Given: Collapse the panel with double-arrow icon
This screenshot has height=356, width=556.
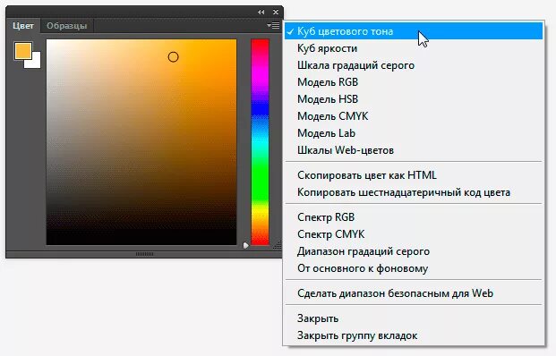Looking at the screenshot, I should point(261,12).
